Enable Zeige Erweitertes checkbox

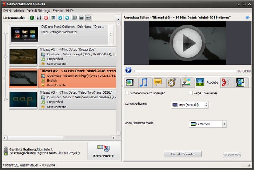click(x=191, y=93)
